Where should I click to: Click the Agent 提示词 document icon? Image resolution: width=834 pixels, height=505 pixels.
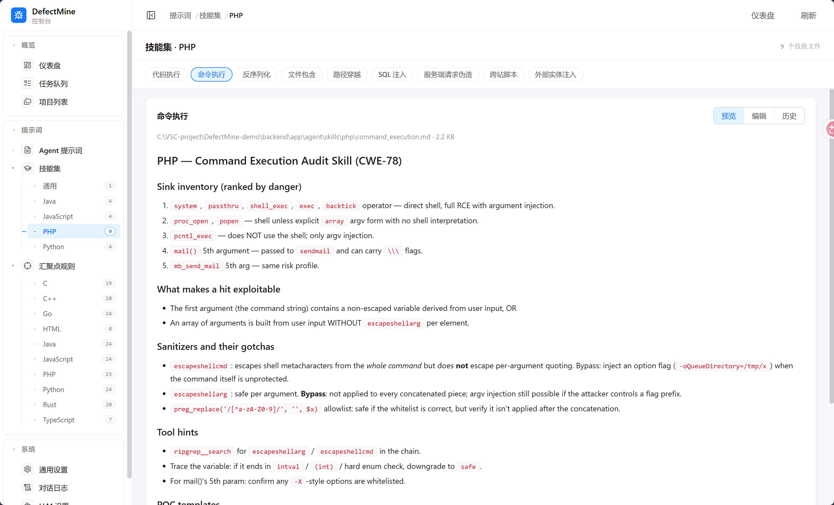pyautogui.click(x=28, y=150)
